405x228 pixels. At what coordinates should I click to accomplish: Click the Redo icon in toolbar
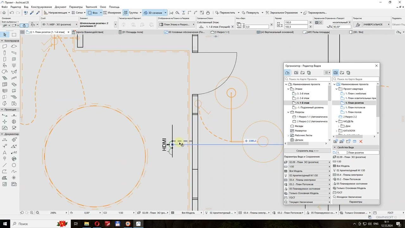(x=18, y=13)
